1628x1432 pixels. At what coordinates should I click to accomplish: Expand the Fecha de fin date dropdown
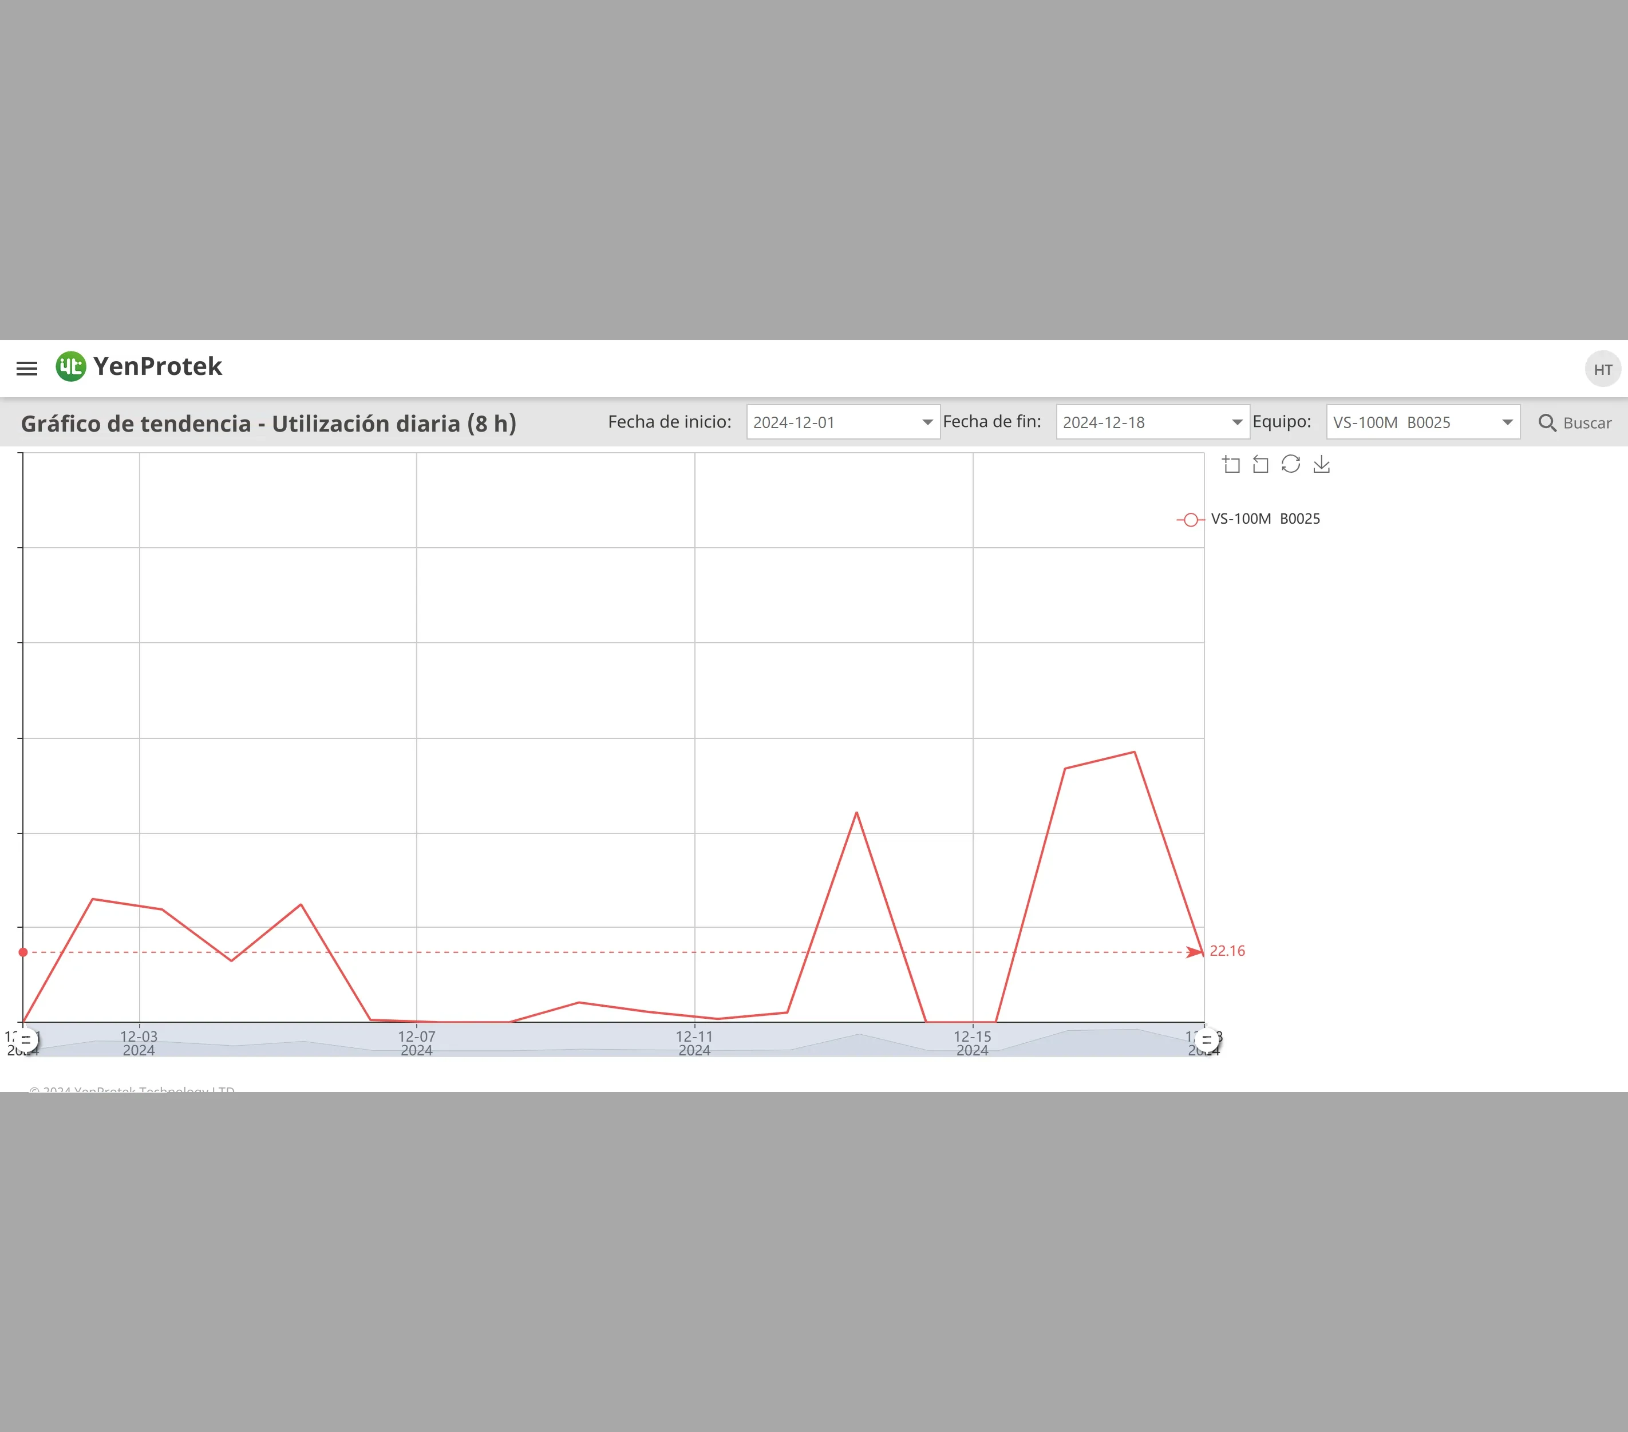coord(1152,422)
